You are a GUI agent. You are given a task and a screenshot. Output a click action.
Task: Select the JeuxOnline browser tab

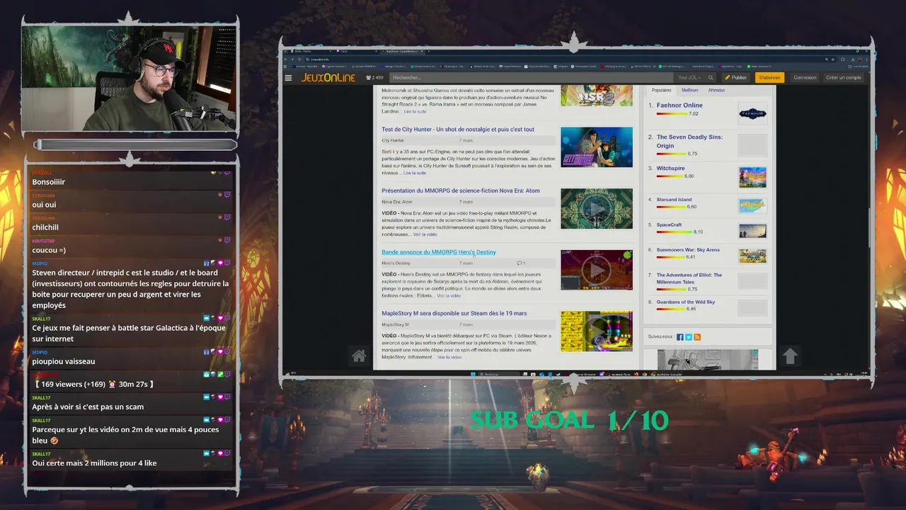[403, 51]
